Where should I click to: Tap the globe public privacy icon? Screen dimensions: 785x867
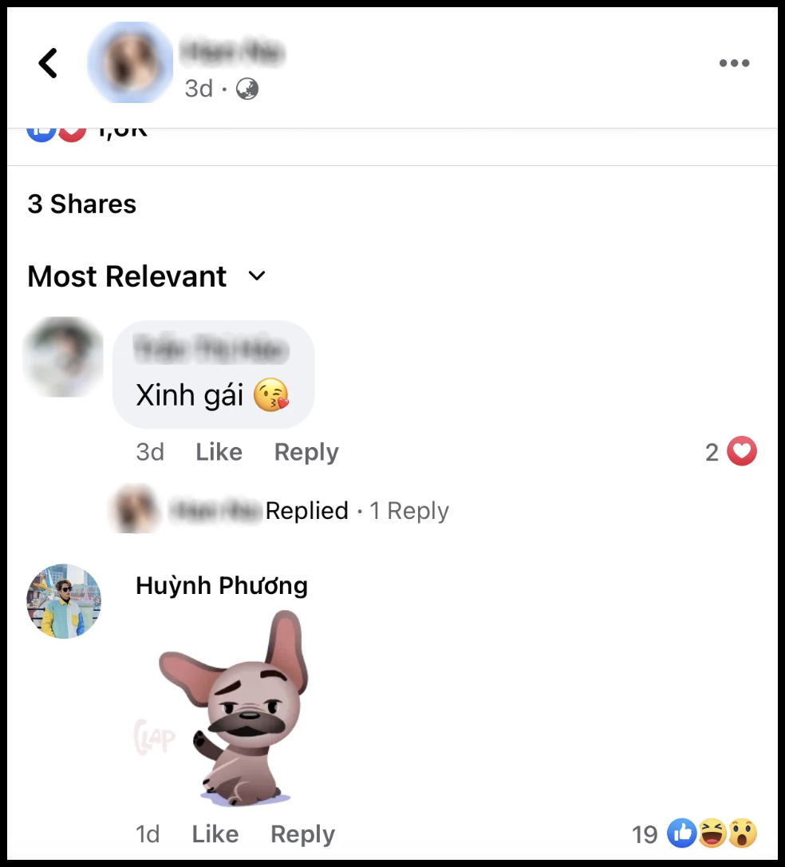pos(247,89)
